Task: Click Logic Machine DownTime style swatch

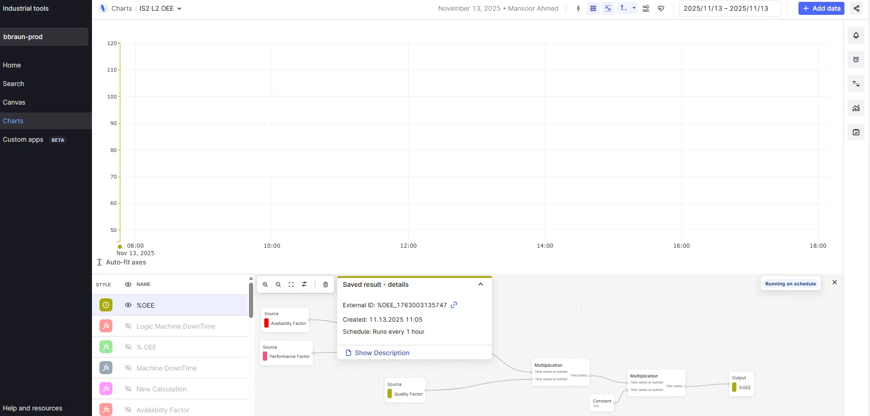Action: click(106, 326)
